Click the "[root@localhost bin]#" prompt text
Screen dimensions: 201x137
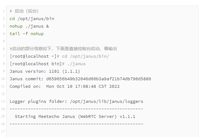37,64
